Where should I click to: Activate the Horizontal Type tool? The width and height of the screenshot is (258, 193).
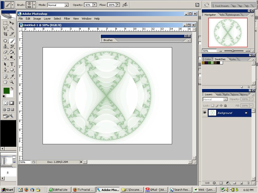(12, 64)
